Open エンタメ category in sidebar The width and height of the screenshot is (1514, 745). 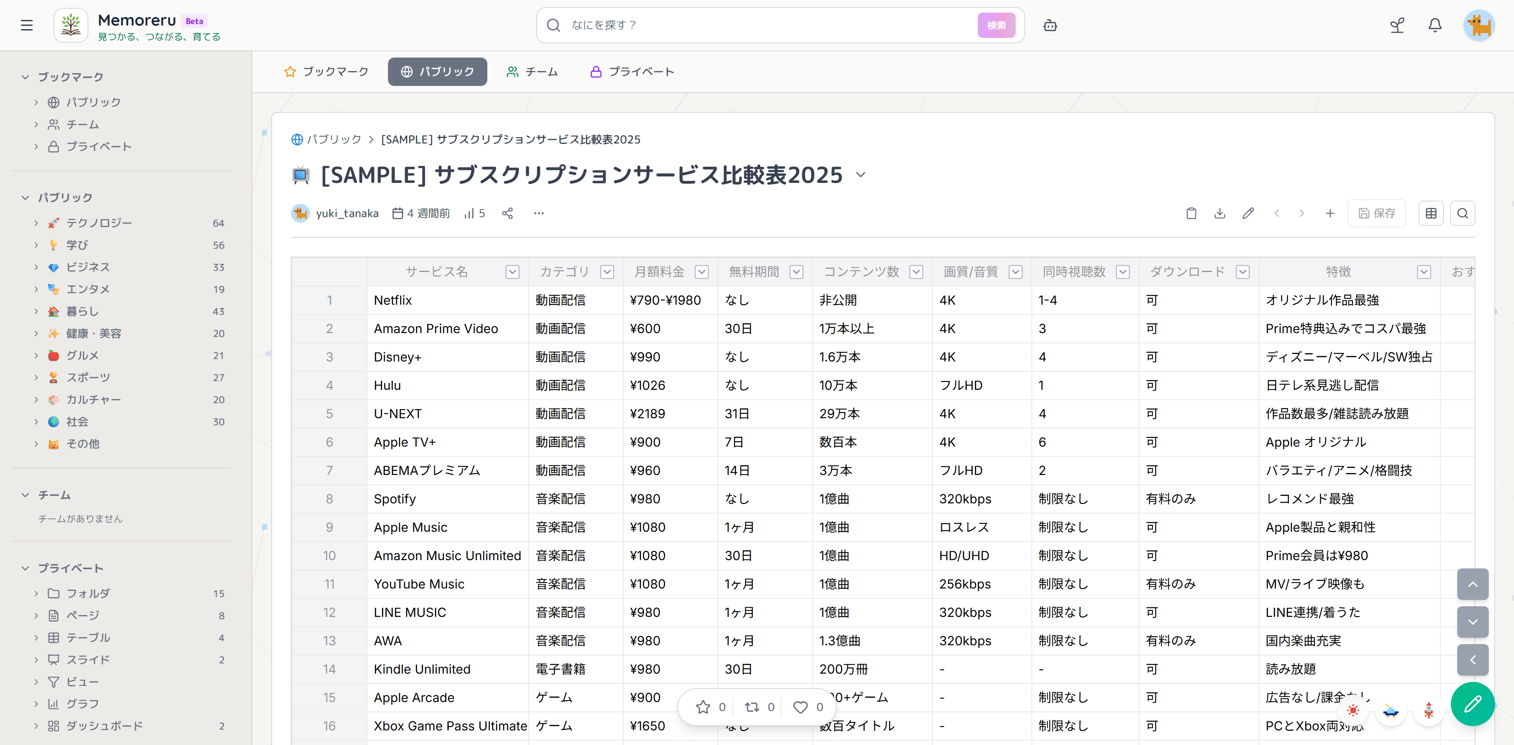[x=88, y=289]
